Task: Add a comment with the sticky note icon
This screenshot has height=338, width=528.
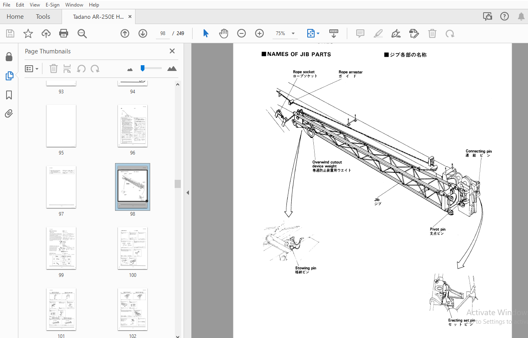Action: point(360,33)
